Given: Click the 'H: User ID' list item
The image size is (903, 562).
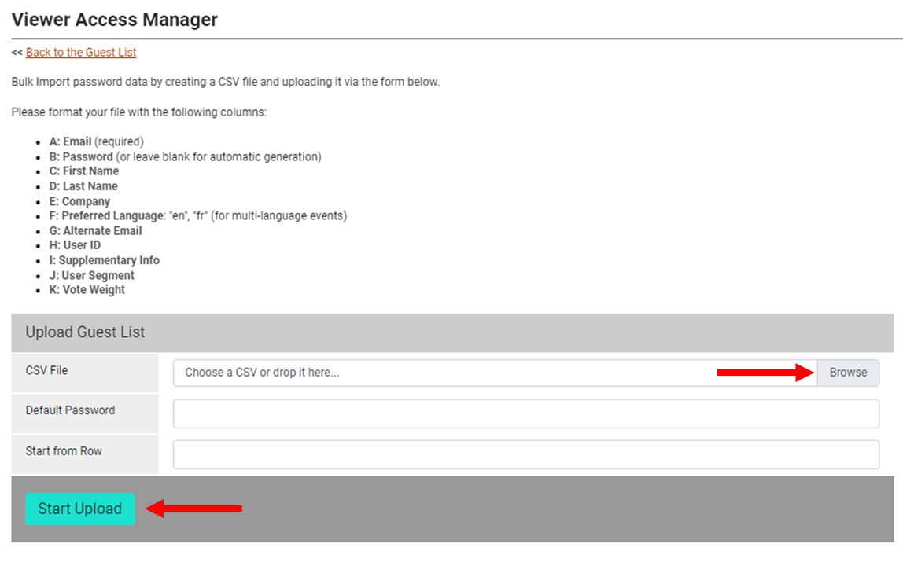Looking at the screenshot, I should coord(75,245).
